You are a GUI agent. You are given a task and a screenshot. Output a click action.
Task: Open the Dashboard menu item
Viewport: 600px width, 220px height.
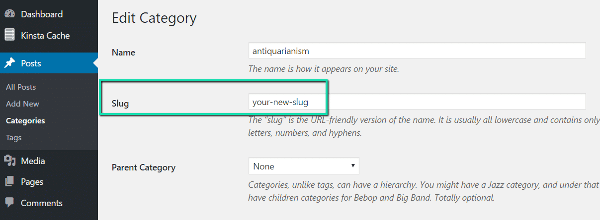[42, 14]
